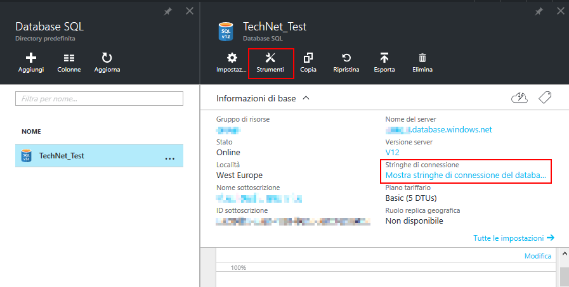Close the TechNet_Test blade

[x=561, y=11]
